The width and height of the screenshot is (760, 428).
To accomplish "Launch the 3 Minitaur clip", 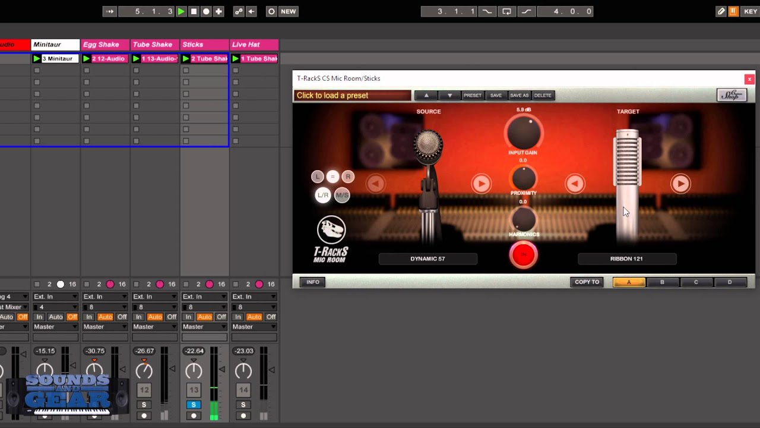I will pyautogui.click(x=37, y=58).
